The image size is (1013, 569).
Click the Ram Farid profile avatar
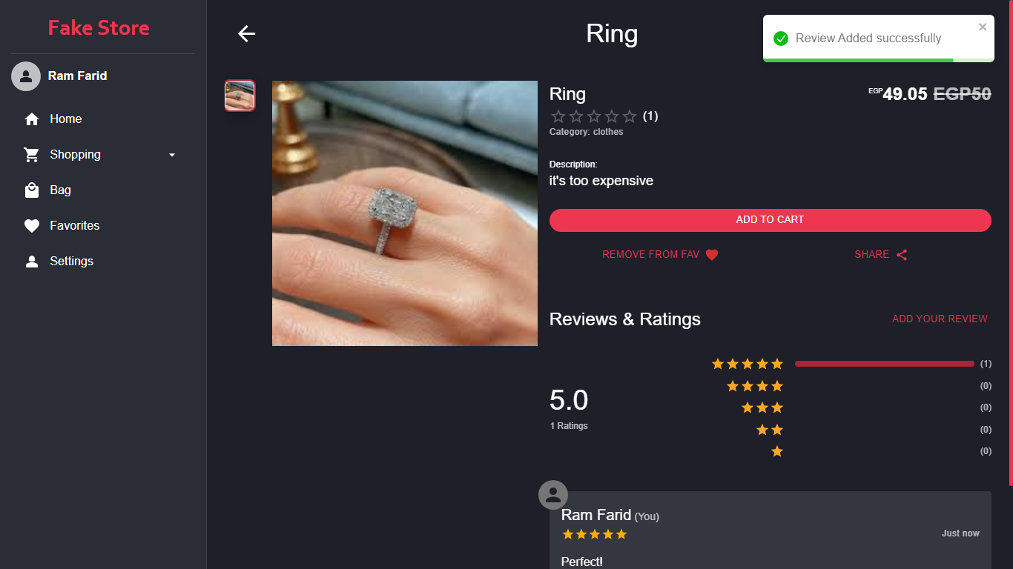pyautogui.click(x=26, y=76)
